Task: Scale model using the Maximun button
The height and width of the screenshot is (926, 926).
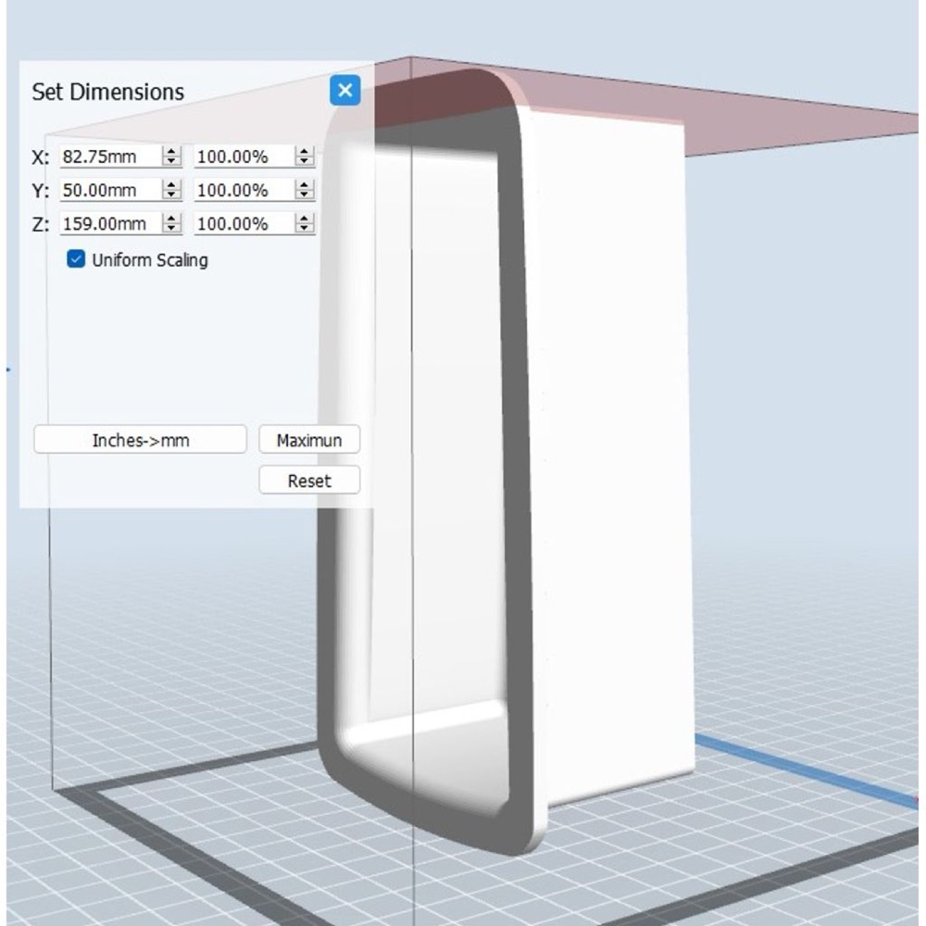Action: click(309, 440)
